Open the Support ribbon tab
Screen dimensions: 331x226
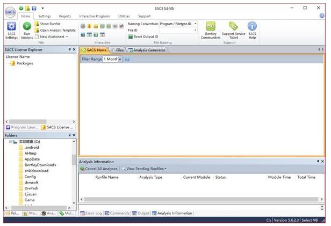point(145,16)
